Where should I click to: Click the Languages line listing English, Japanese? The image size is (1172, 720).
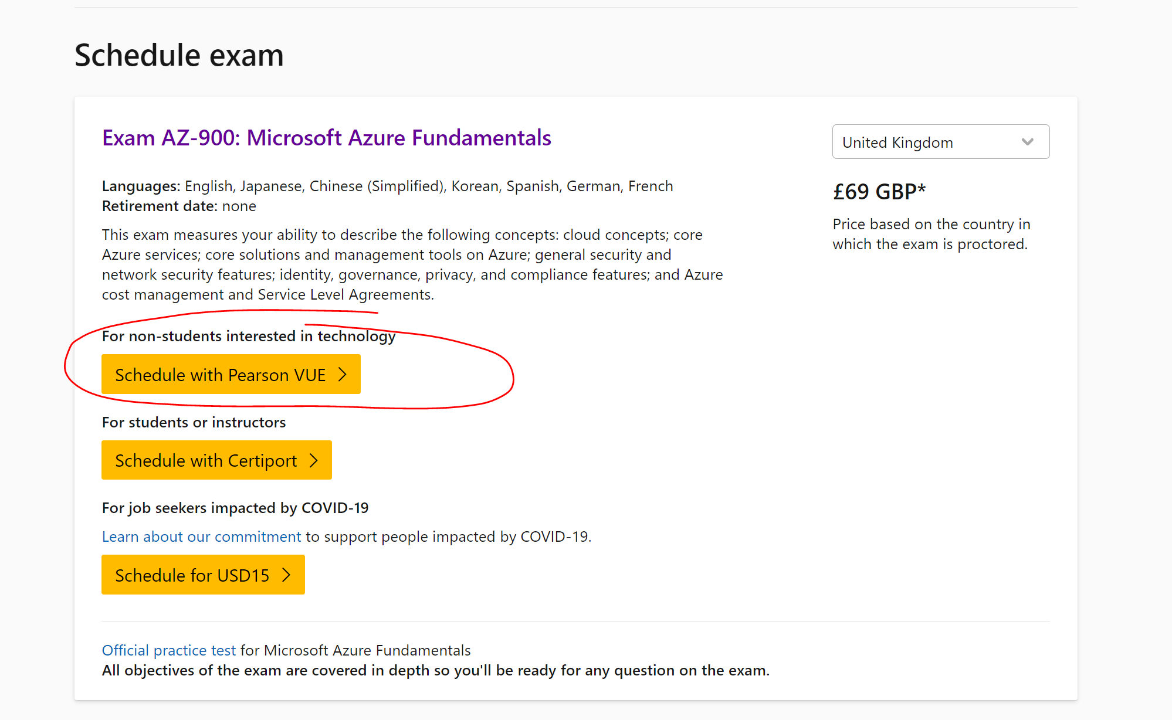pyautogui.click(x=388, y=186)
